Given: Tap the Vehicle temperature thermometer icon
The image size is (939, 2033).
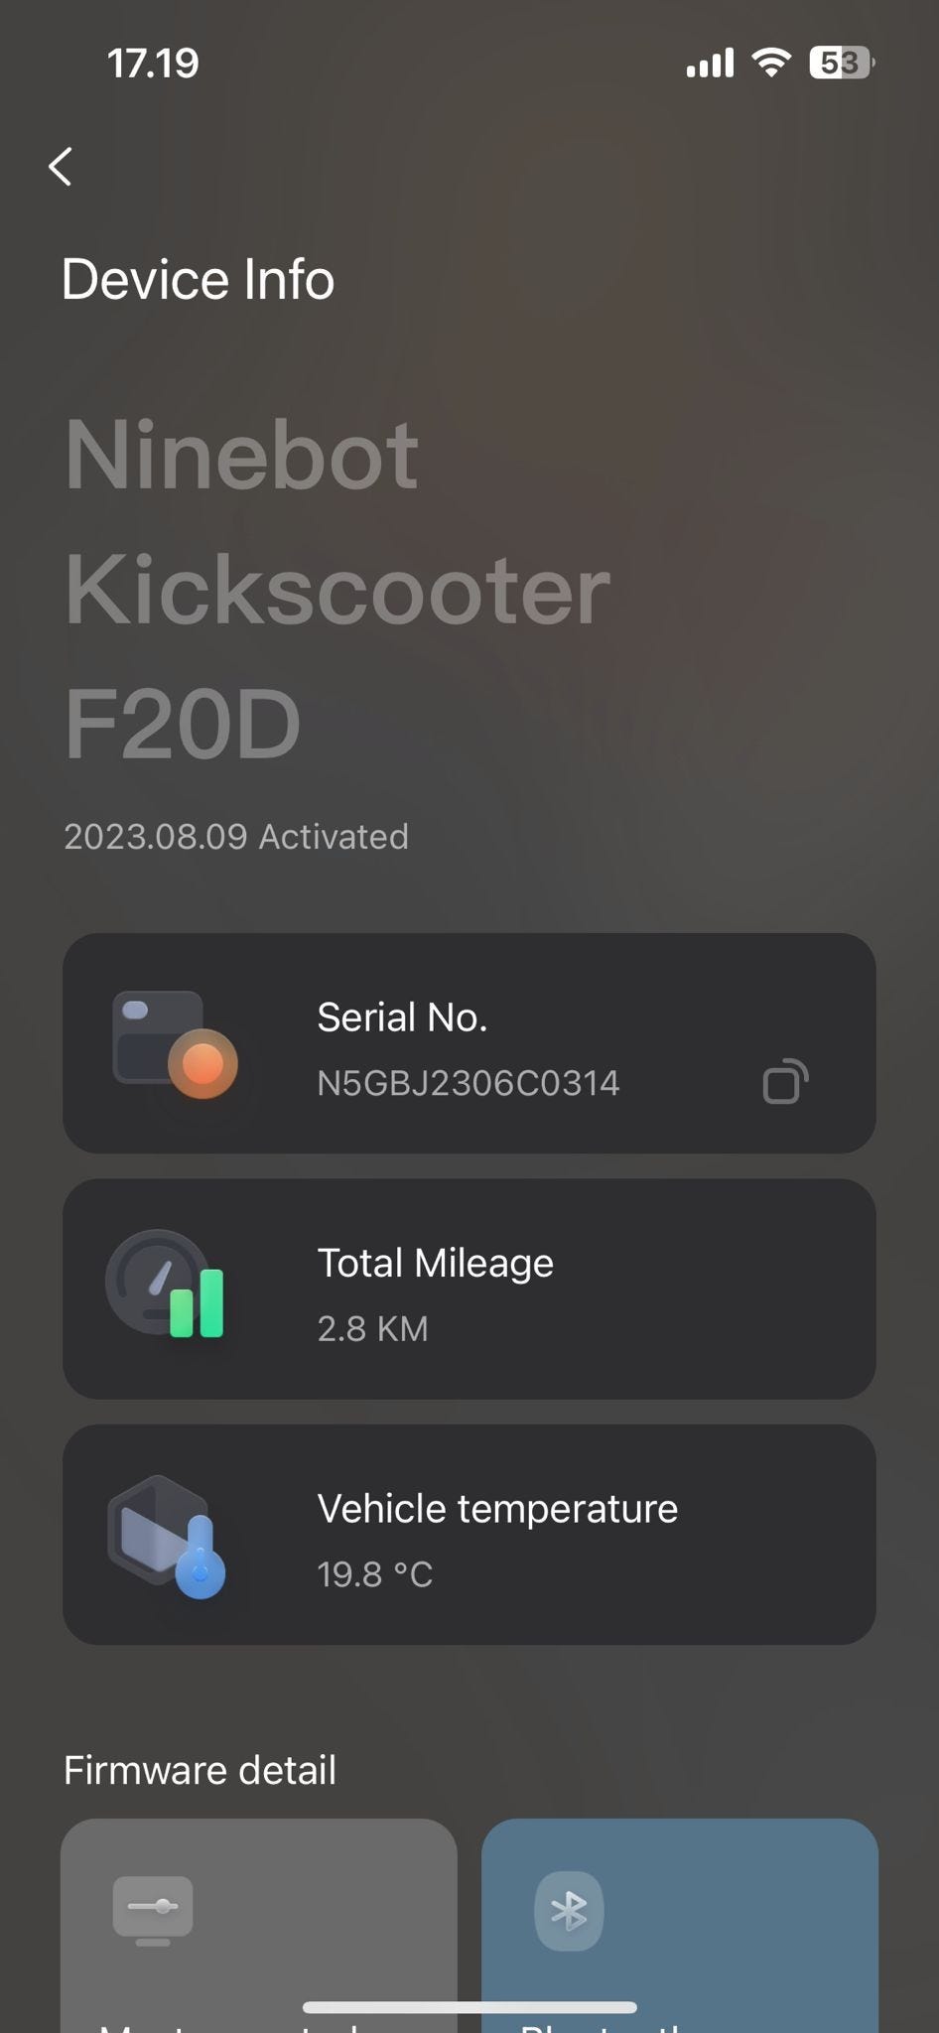Looking at the screenshot, I should 167,1536.
